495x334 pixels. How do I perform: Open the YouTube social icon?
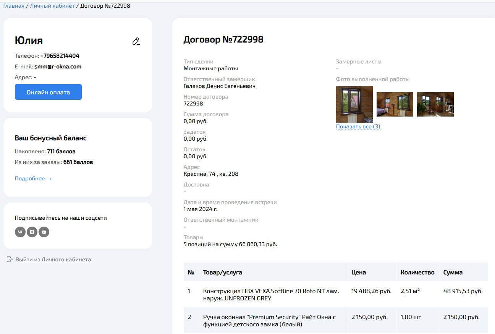pos(44,232)
